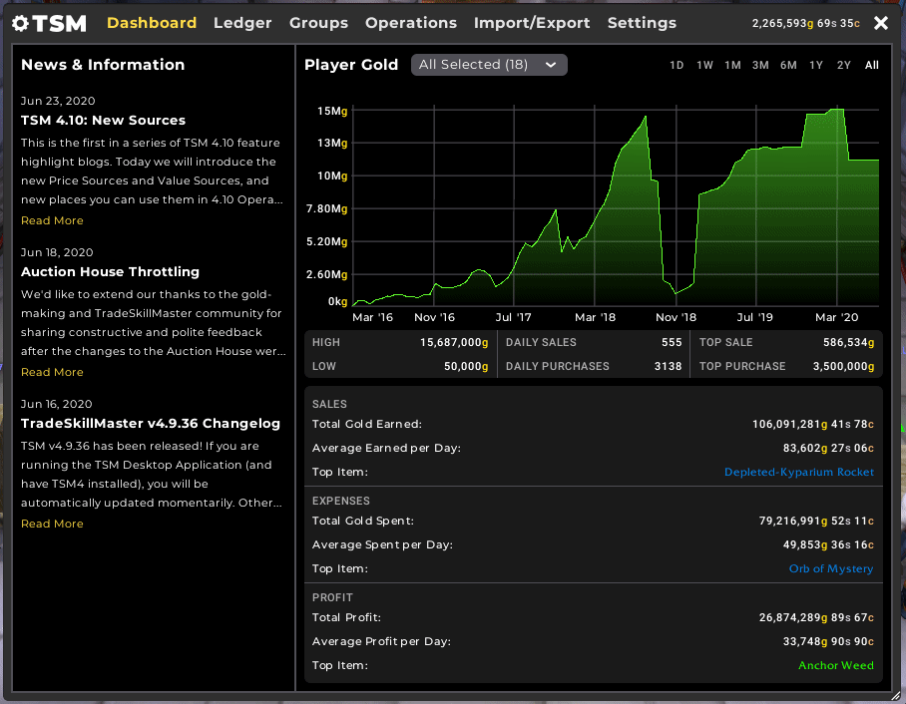Screen dimensions: 906x704
Task: Select the 1M graph time range
Action: (x=732, y=65)
